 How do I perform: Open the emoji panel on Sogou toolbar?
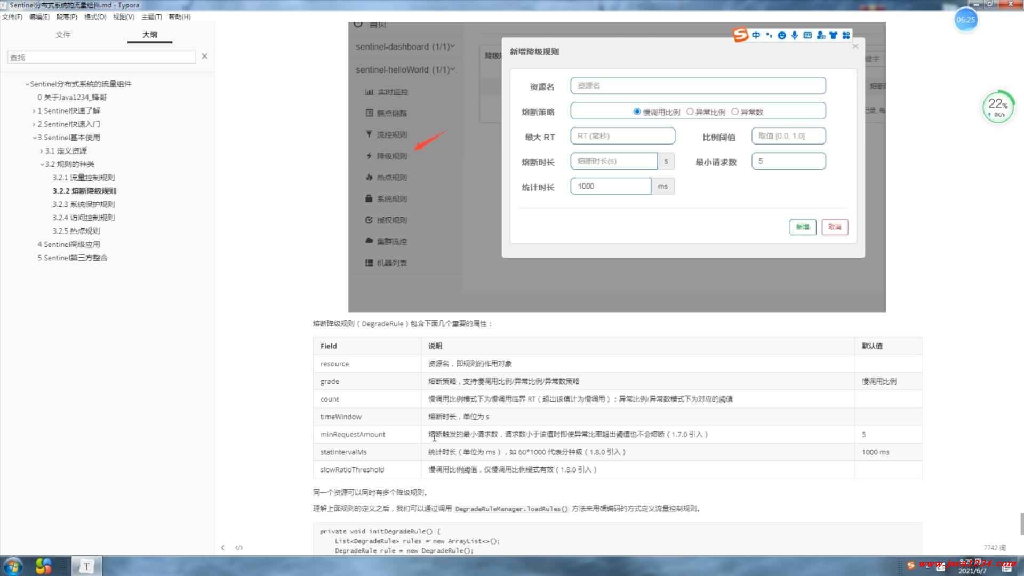(782, 35)
